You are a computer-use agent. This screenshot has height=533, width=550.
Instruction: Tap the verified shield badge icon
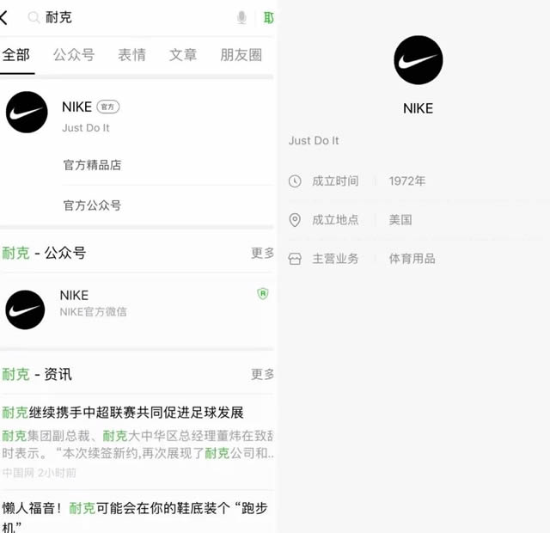click(x=263, y=294)
